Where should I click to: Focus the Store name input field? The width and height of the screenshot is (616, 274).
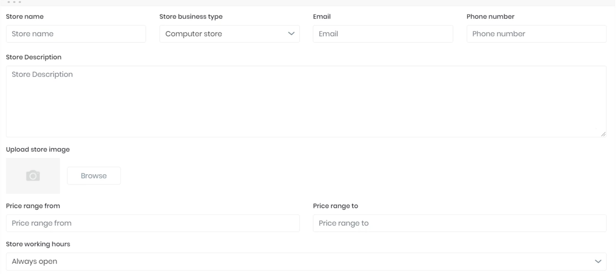tap(76, 34)
